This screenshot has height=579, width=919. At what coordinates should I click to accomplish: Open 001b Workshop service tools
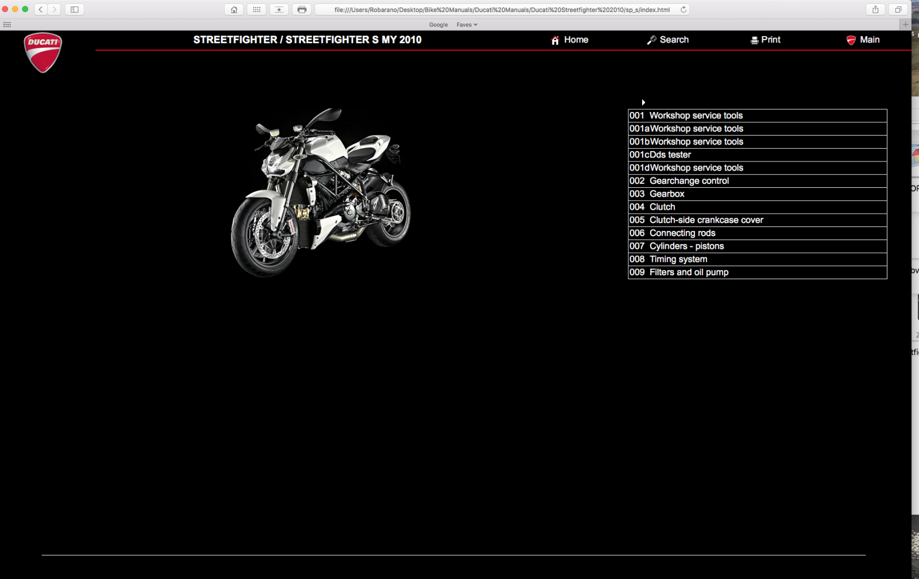pos(758,142)
